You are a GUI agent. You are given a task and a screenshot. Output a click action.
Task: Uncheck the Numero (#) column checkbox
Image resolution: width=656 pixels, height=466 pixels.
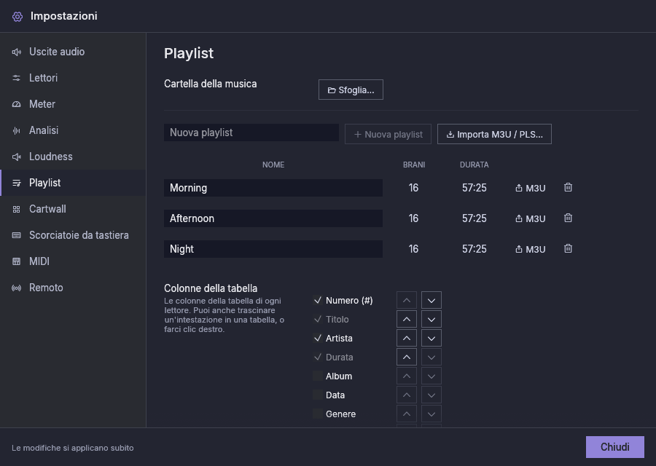[x=318, y=300]
